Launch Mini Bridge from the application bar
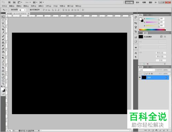172x132 pixels. (14, 2)
